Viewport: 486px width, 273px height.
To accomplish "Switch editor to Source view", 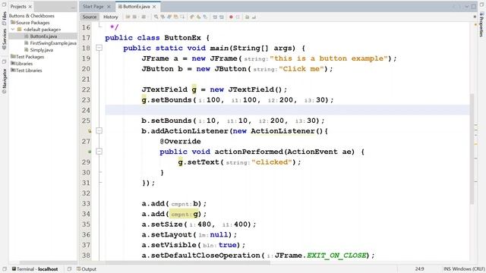I will coord(90,17).
